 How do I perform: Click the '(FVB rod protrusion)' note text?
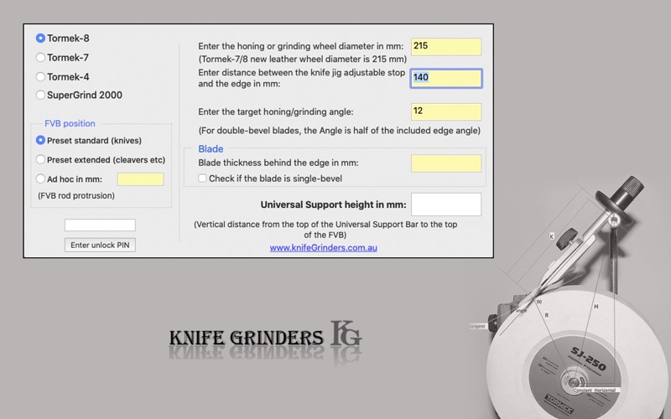point(76,196)
